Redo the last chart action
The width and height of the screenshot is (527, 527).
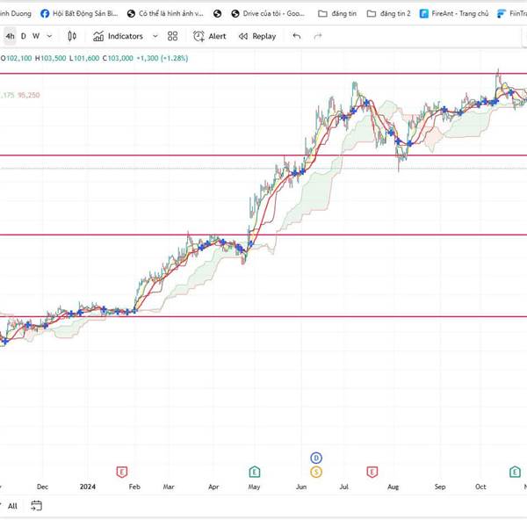pos(318,36)
